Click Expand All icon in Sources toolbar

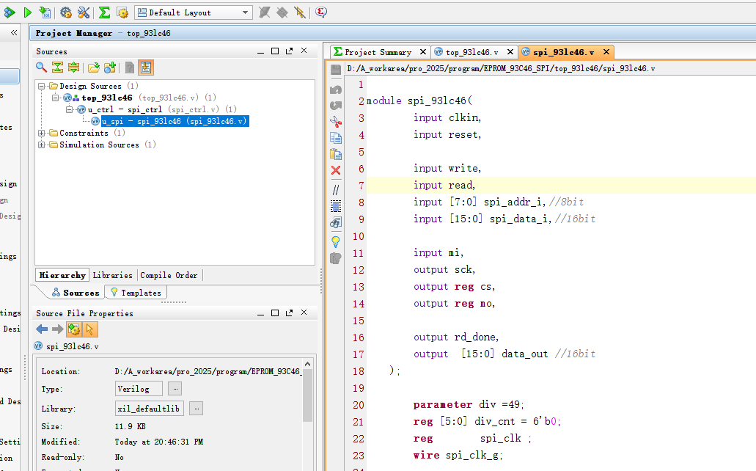[x=74, y=67]
